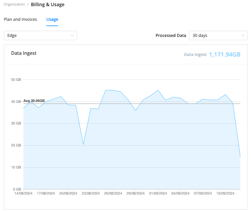Screen dimensions: 251x211
Task: Open the Edge product selector dropdown
Action: pyautogui.click(x=40, y=35)
